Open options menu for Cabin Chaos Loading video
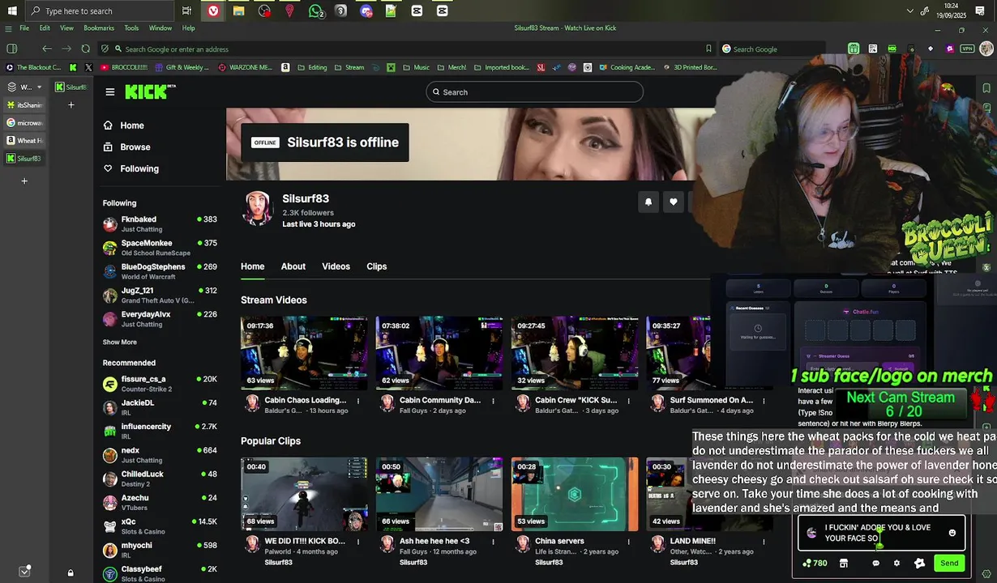Image resolution: width=997 pixels, height=583 pixels. click(358, 400)
